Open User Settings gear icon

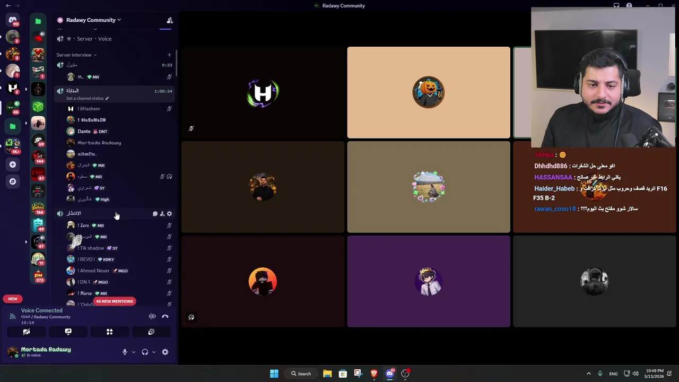(165, 352)
